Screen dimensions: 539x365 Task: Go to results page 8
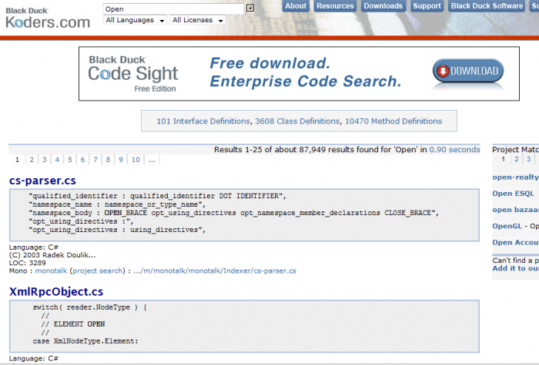(108, 160)
